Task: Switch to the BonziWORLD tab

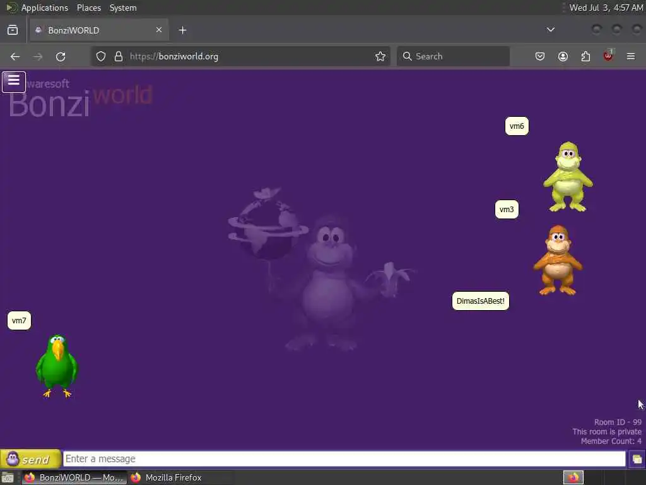Action: click(99, 30)
